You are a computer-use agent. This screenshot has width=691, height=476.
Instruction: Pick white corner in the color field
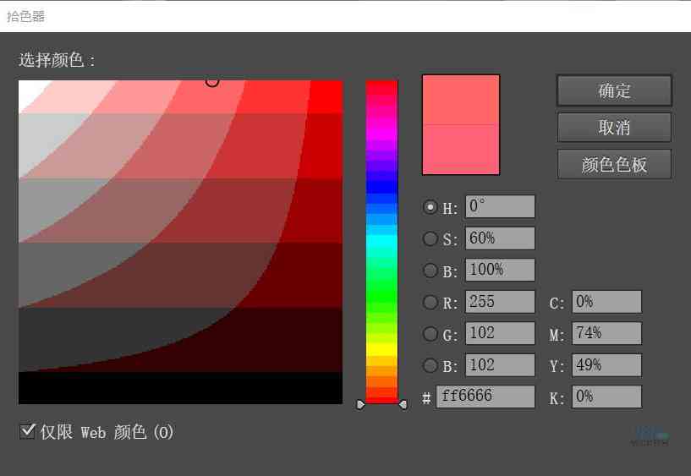pyautogui.click(x=30, y=90)
